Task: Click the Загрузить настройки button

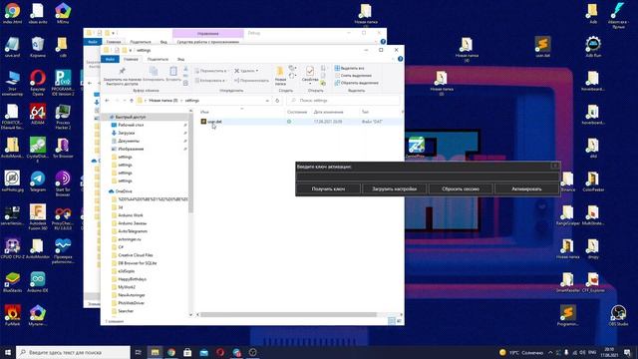Action: [x=395, y=188]
